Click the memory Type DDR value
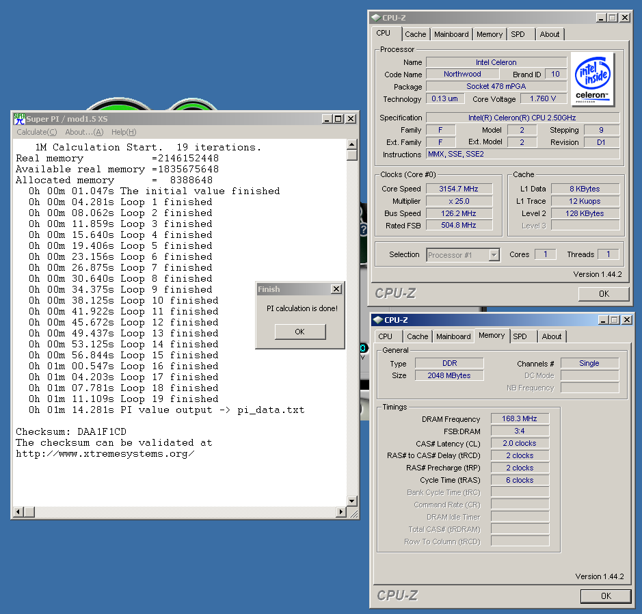 coord(449,363)
